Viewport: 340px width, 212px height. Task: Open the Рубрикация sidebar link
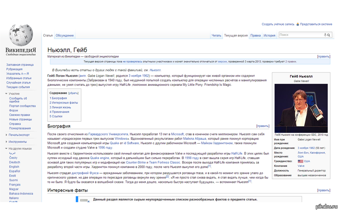[14, 69]
